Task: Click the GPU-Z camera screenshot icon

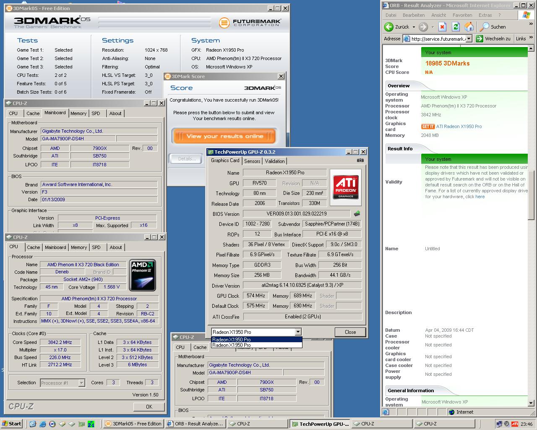Action: coord(360,160)
